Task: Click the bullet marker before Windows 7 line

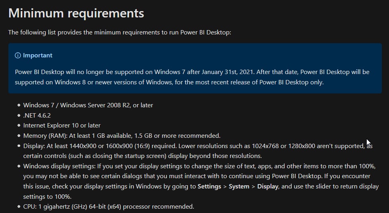Action: 19,105
